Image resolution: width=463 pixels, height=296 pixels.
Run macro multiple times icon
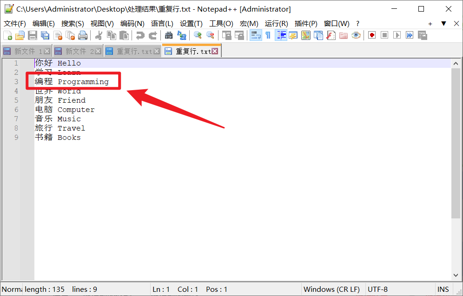tap(410, 35)
